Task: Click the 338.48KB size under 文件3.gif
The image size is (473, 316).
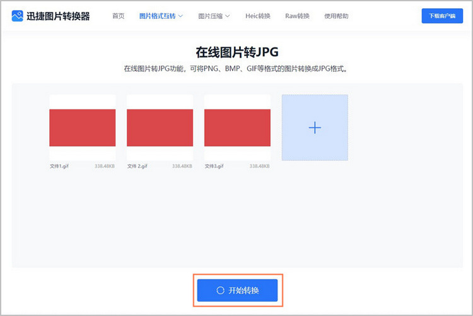Action: coord(259,166)
